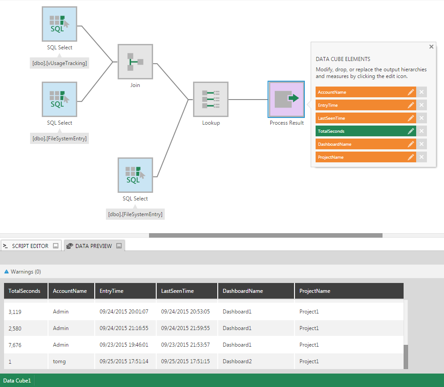
Task: Expand the Warnings (0) section
Action: [22, 272]
